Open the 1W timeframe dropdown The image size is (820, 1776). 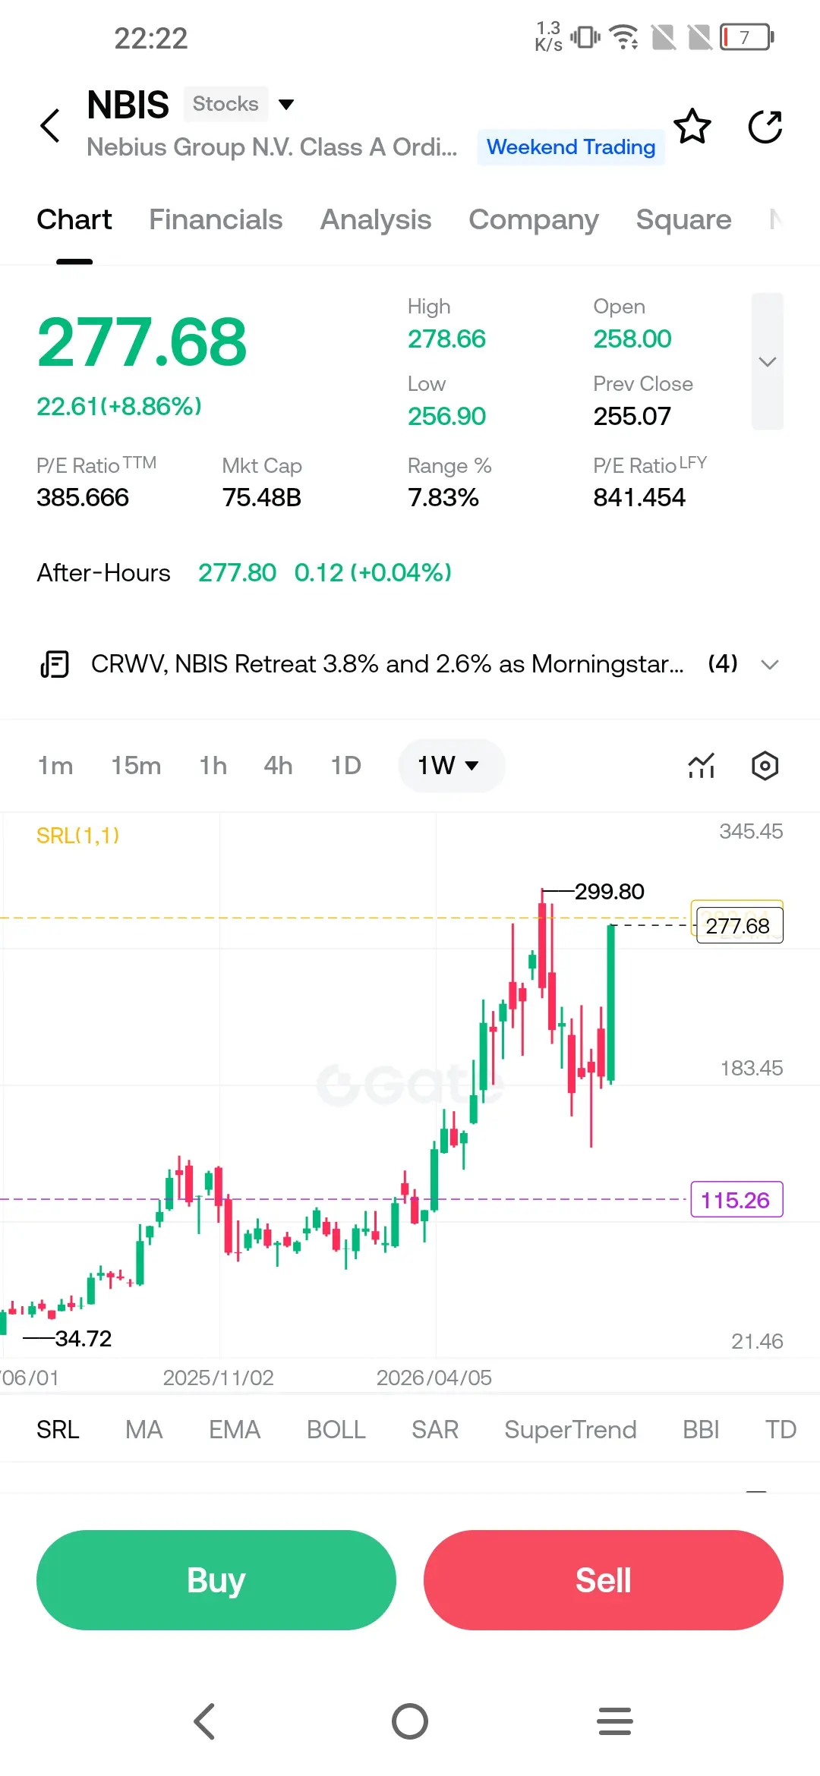451,766
